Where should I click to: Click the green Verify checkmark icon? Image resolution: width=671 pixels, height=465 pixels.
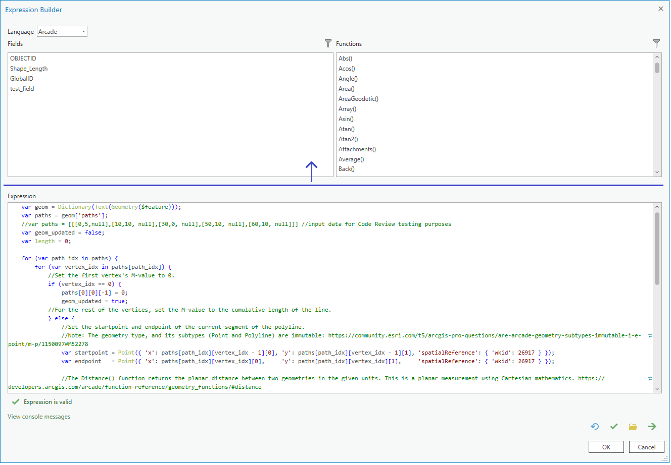click(x=614, y=427)
